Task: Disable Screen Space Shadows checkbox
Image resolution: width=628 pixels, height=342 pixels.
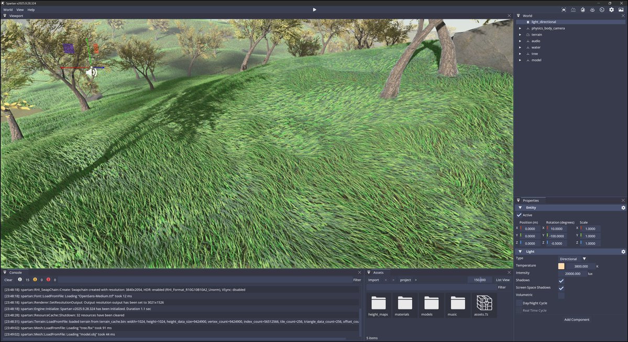Action: point(561,288)
